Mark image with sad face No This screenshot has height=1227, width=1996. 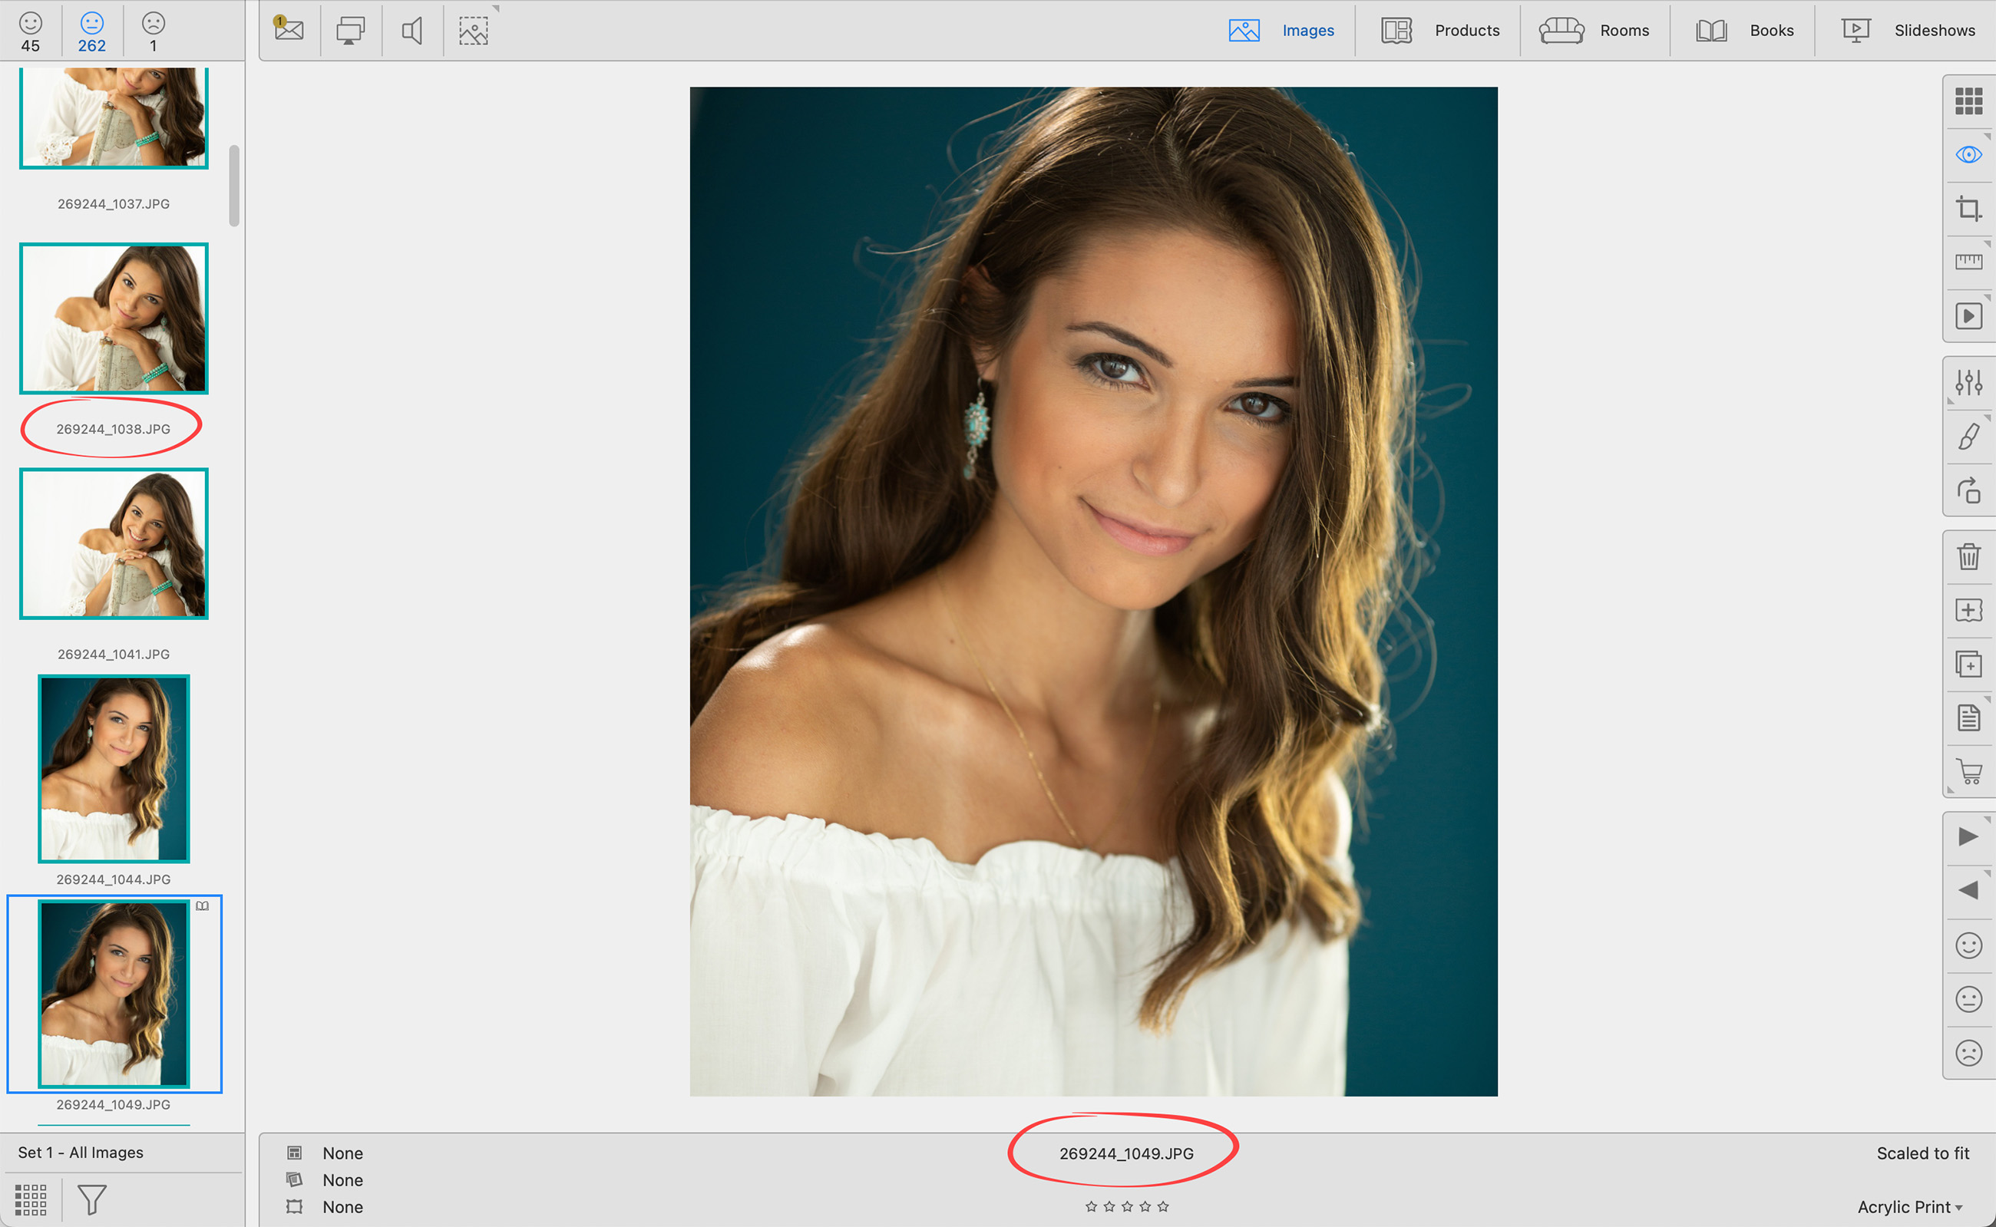pyautogui.click(x=1968, y=1053)
